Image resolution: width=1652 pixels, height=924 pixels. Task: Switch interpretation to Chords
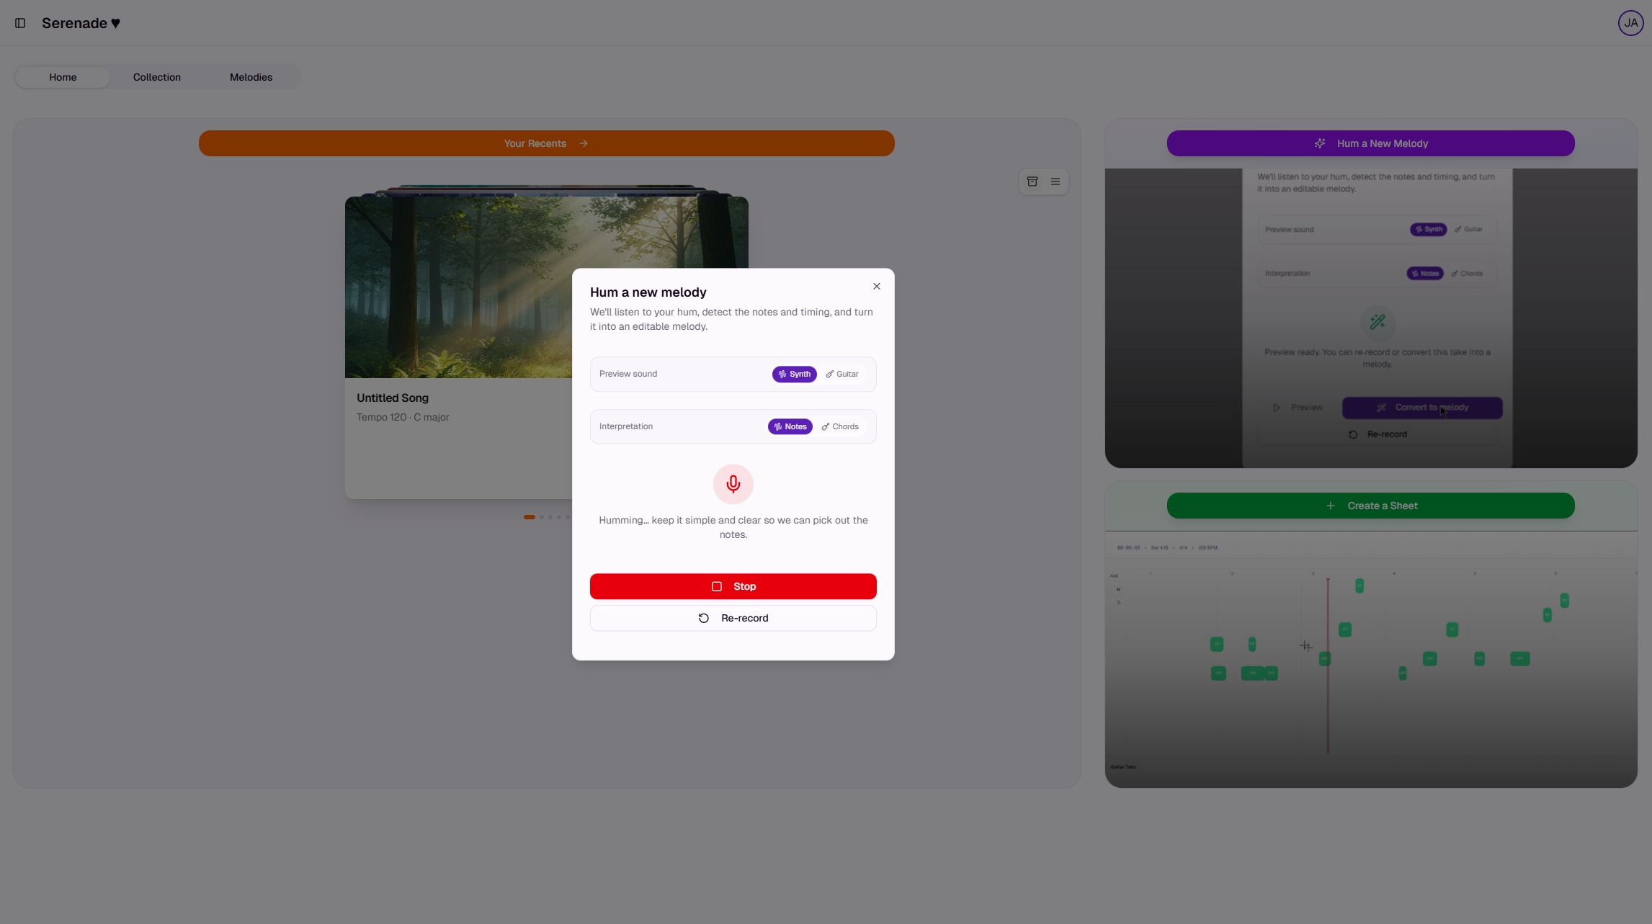coord(839,427)
